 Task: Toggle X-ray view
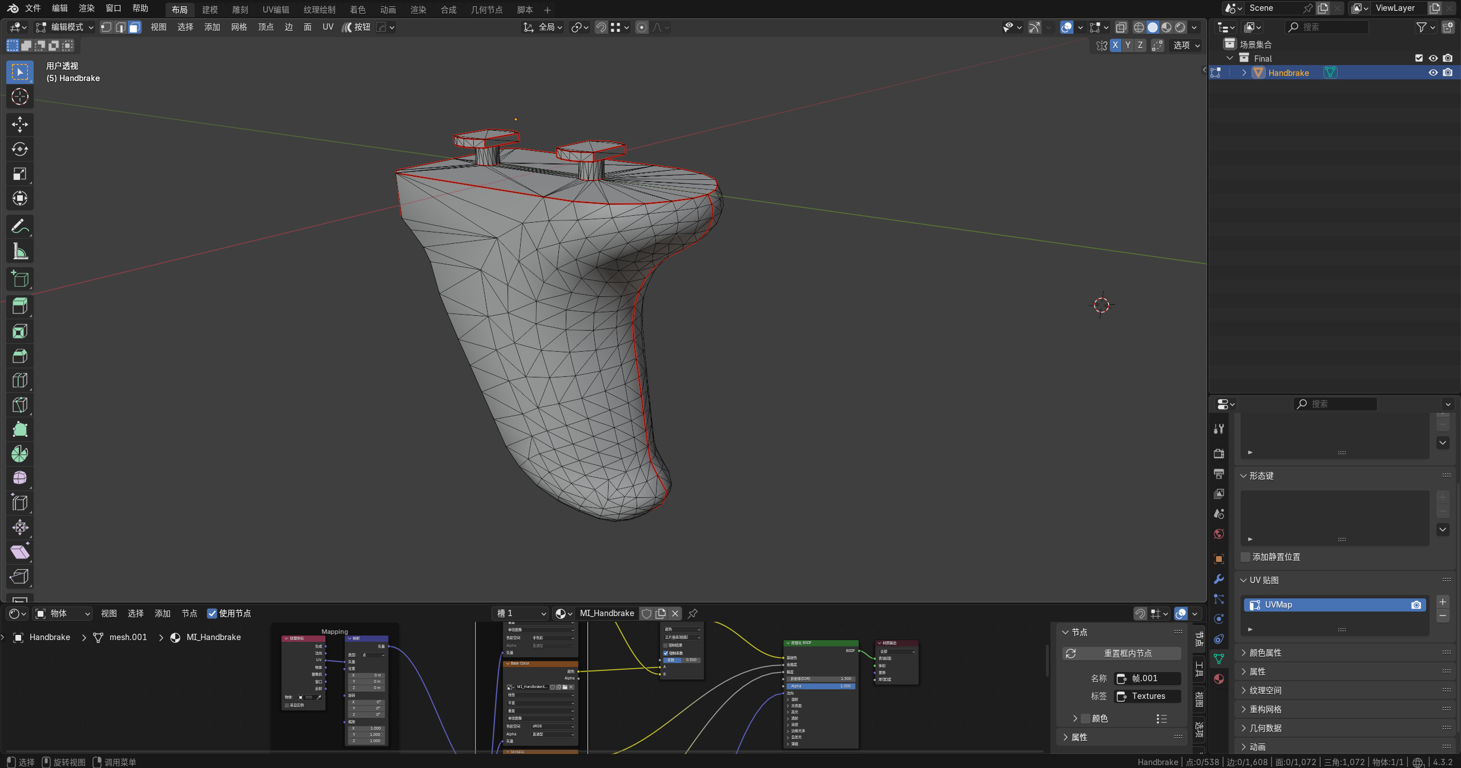click(x=1121, y=27)
